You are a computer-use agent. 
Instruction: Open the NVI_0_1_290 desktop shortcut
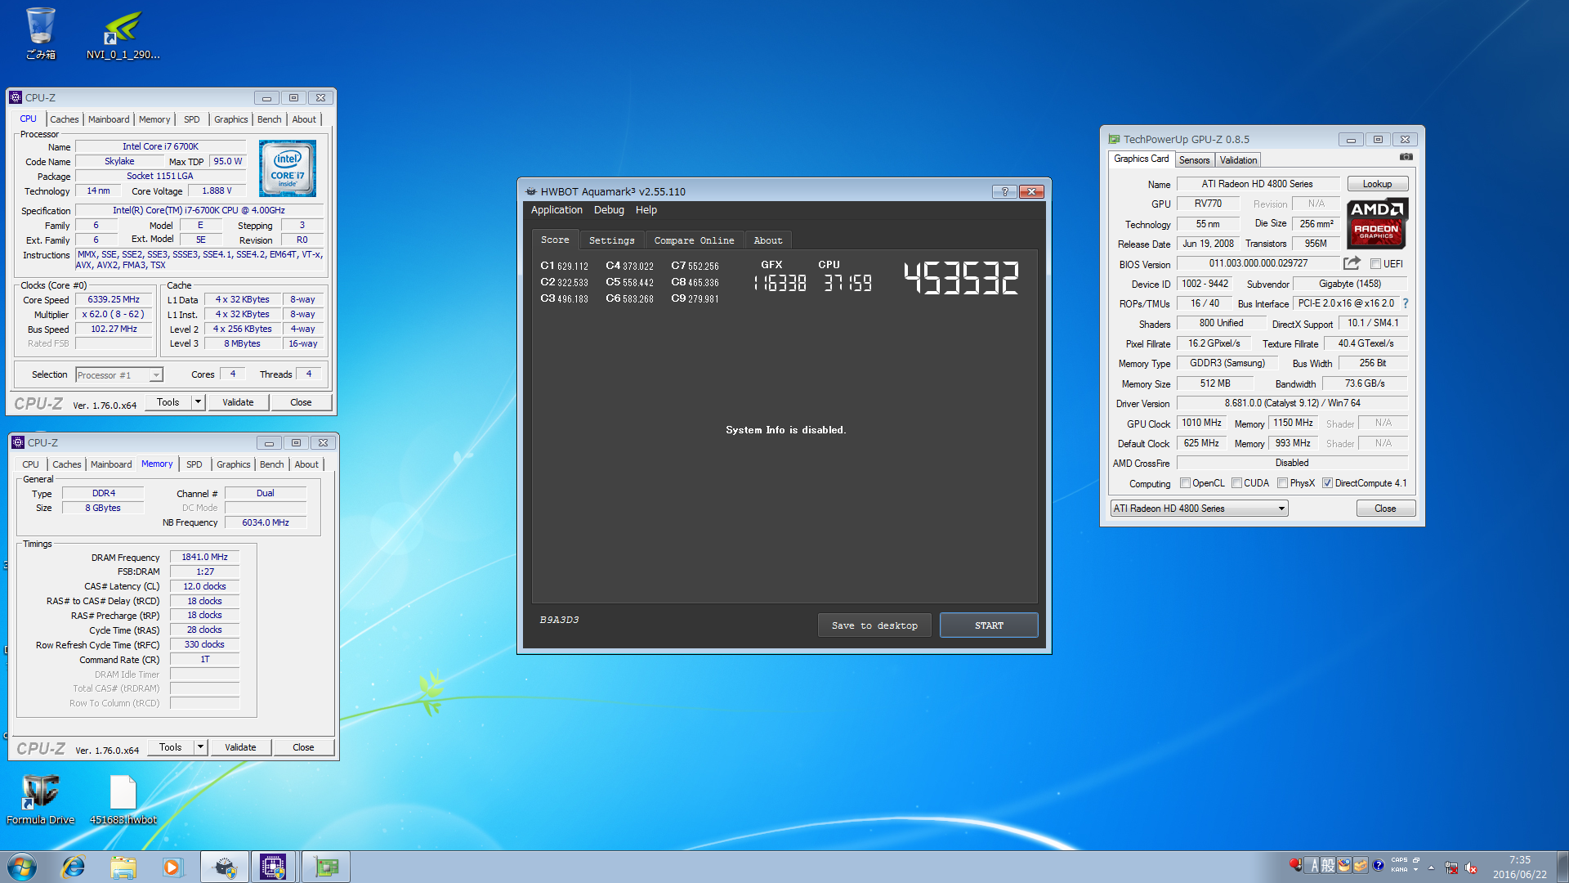[x=123, y=33]
